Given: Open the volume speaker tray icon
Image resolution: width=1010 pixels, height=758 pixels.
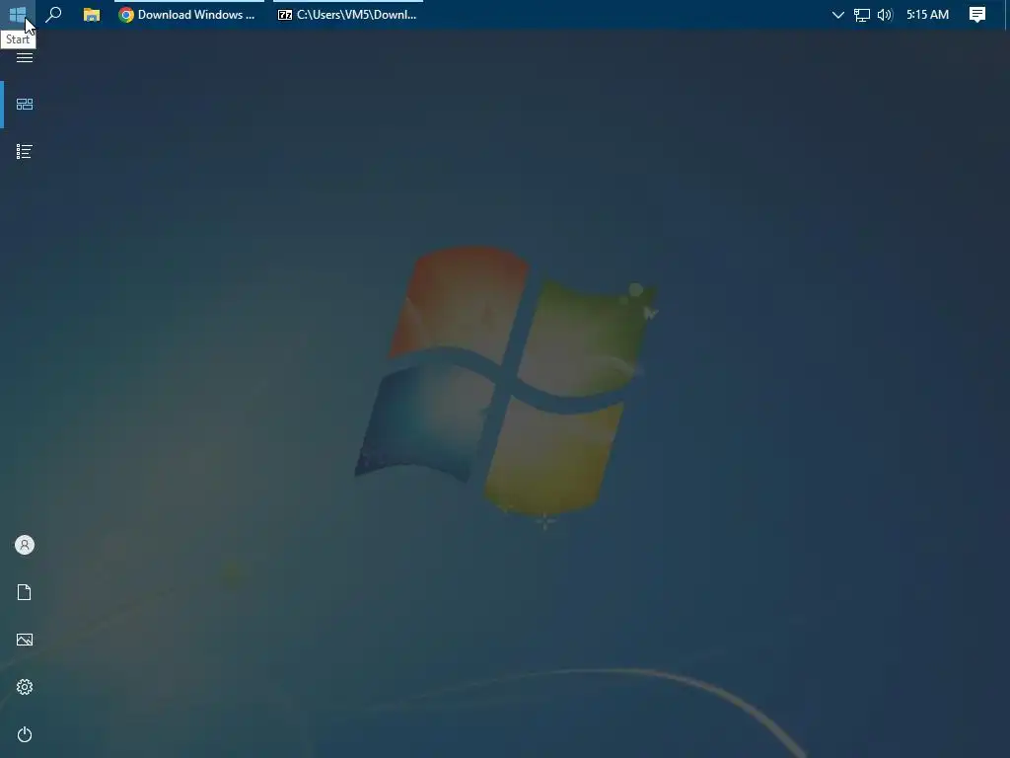Looking at the screenshot, I should click(885, 14).
